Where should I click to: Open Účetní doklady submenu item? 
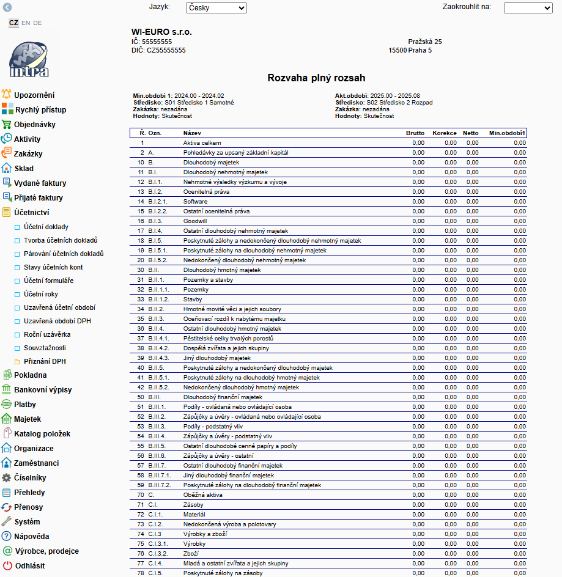46,227
